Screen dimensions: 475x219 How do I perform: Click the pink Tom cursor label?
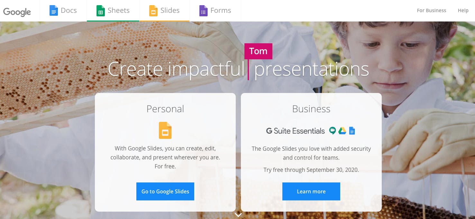pos(258,51)
